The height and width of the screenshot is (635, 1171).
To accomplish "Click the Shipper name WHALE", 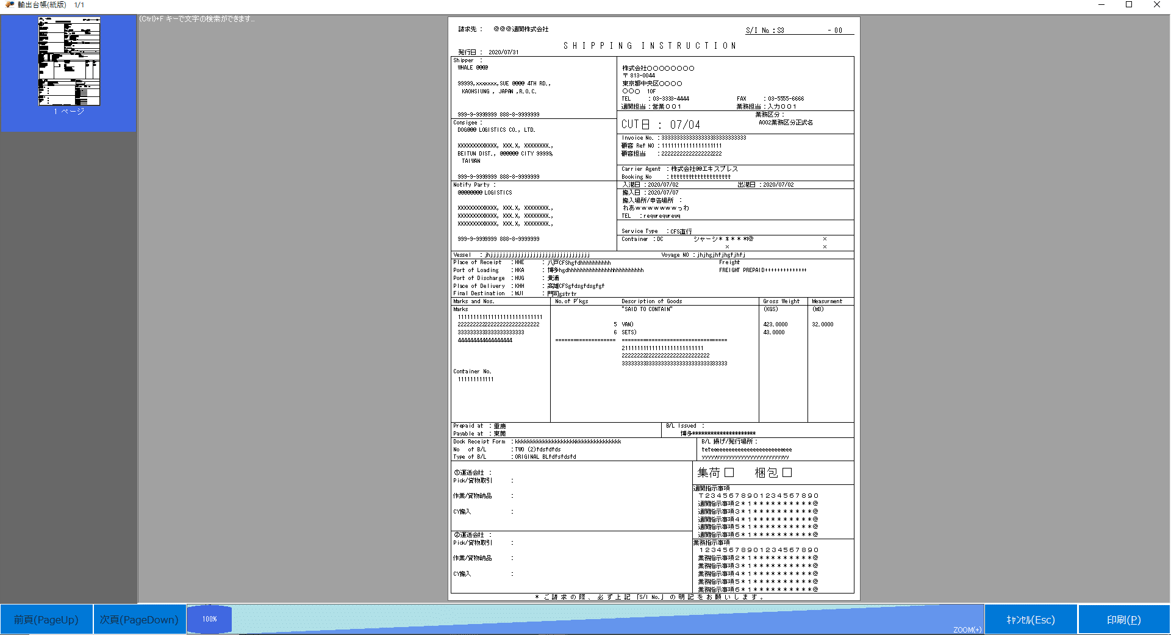I will point(473,68).
